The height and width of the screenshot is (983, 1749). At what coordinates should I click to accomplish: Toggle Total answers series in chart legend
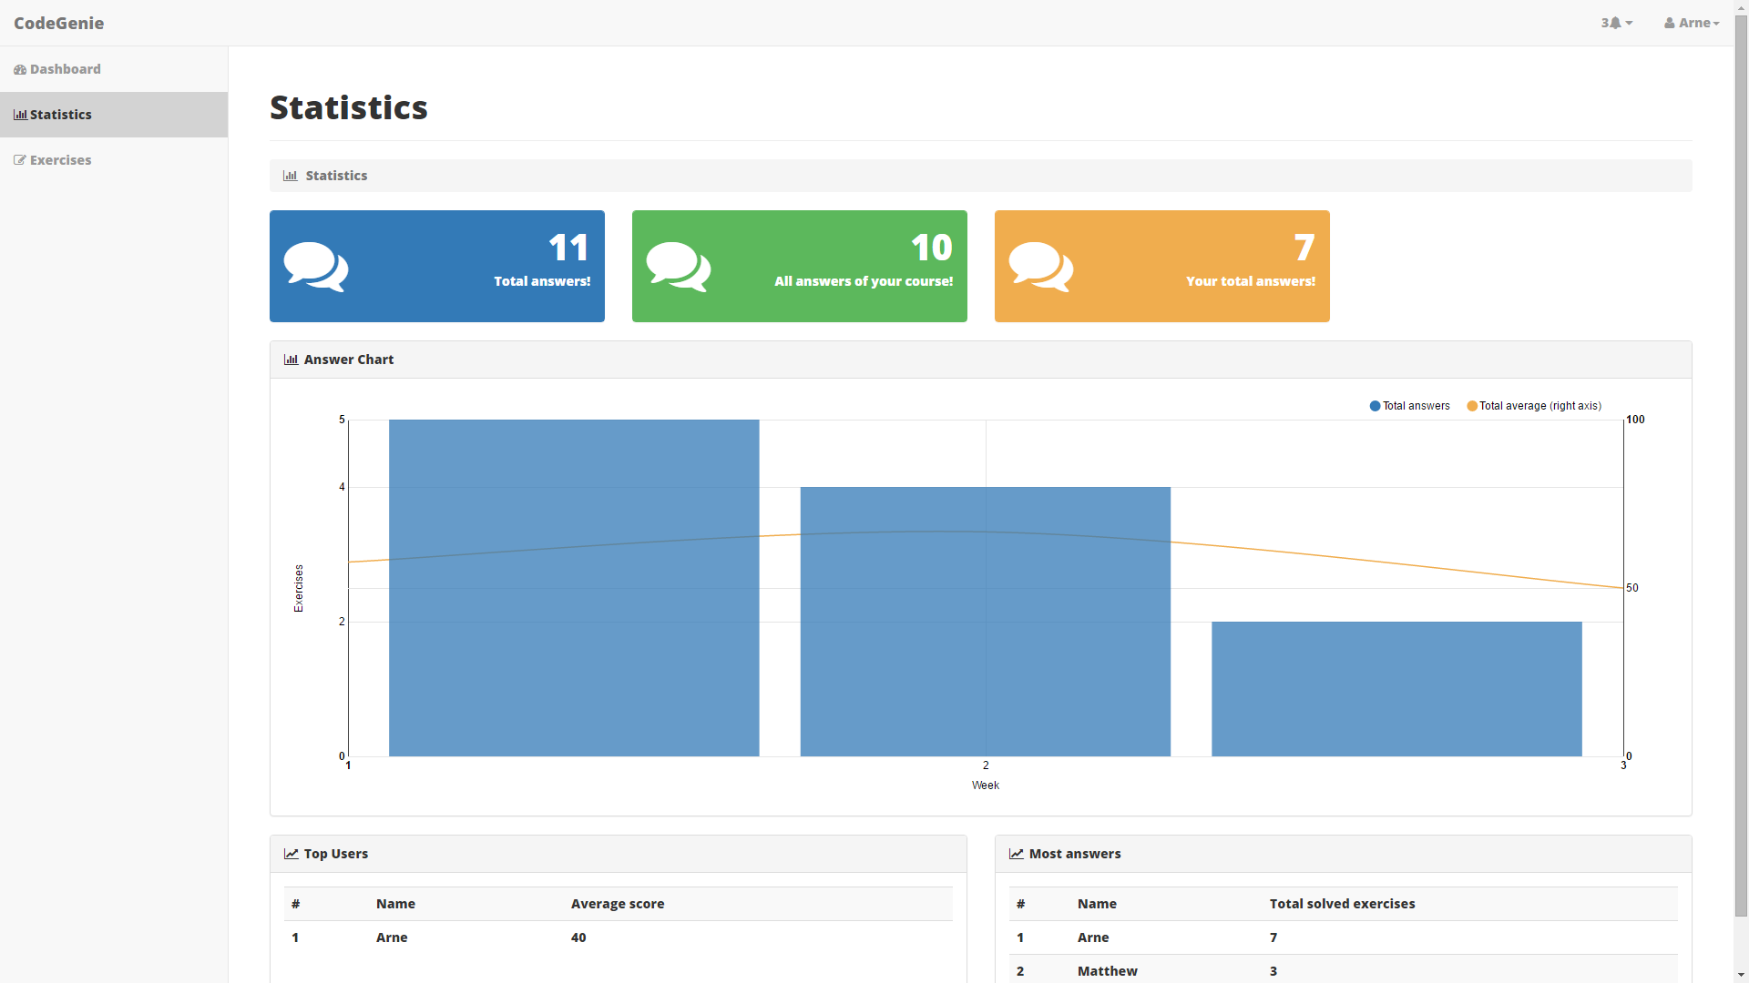coord(1409,406)
